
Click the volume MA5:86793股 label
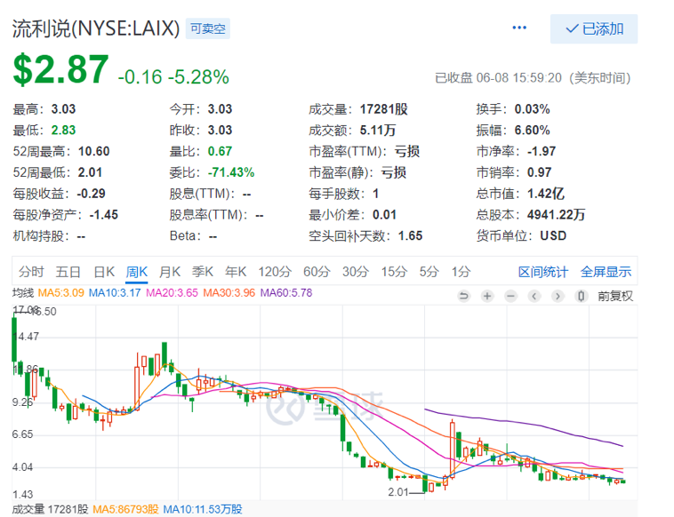click(x=125, y=509)
